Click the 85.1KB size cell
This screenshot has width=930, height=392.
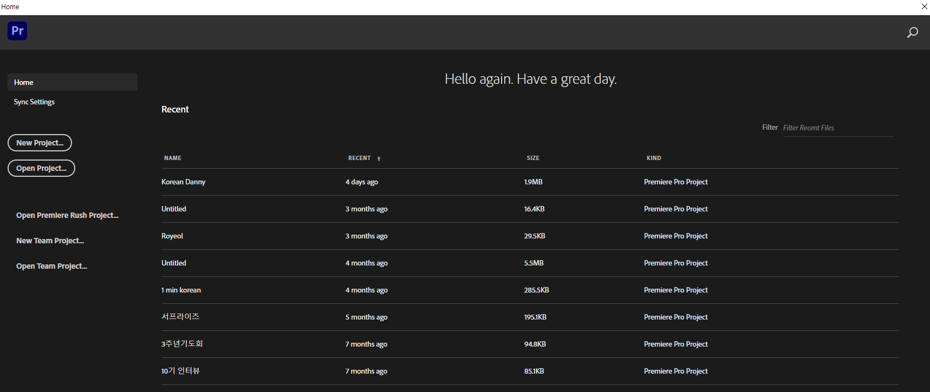click(534, 371)
